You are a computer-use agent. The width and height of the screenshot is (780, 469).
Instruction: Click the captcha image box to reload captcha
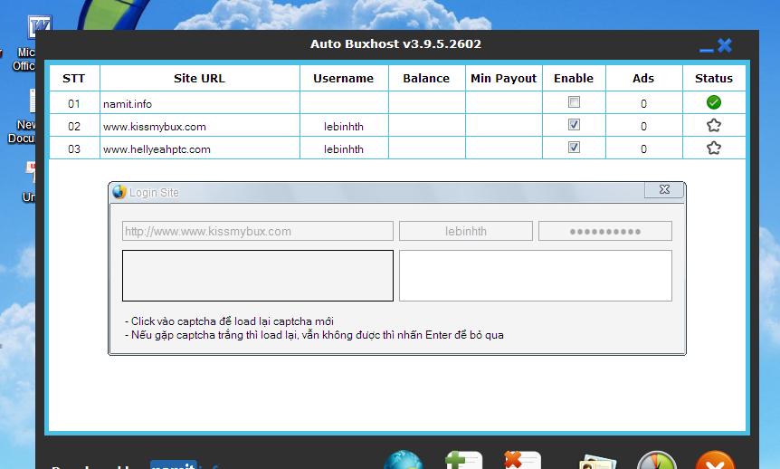click(258, 275)
